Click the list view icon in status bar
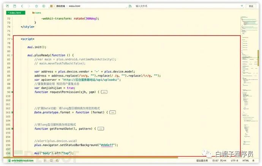The height and width of the screenshot is (166, 262). pyautogui.click(x=45, y=160)
